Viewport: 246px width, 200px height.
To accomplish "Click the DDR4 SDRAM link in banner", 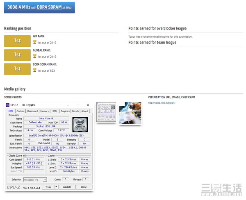I will click(x=49, y=7).
